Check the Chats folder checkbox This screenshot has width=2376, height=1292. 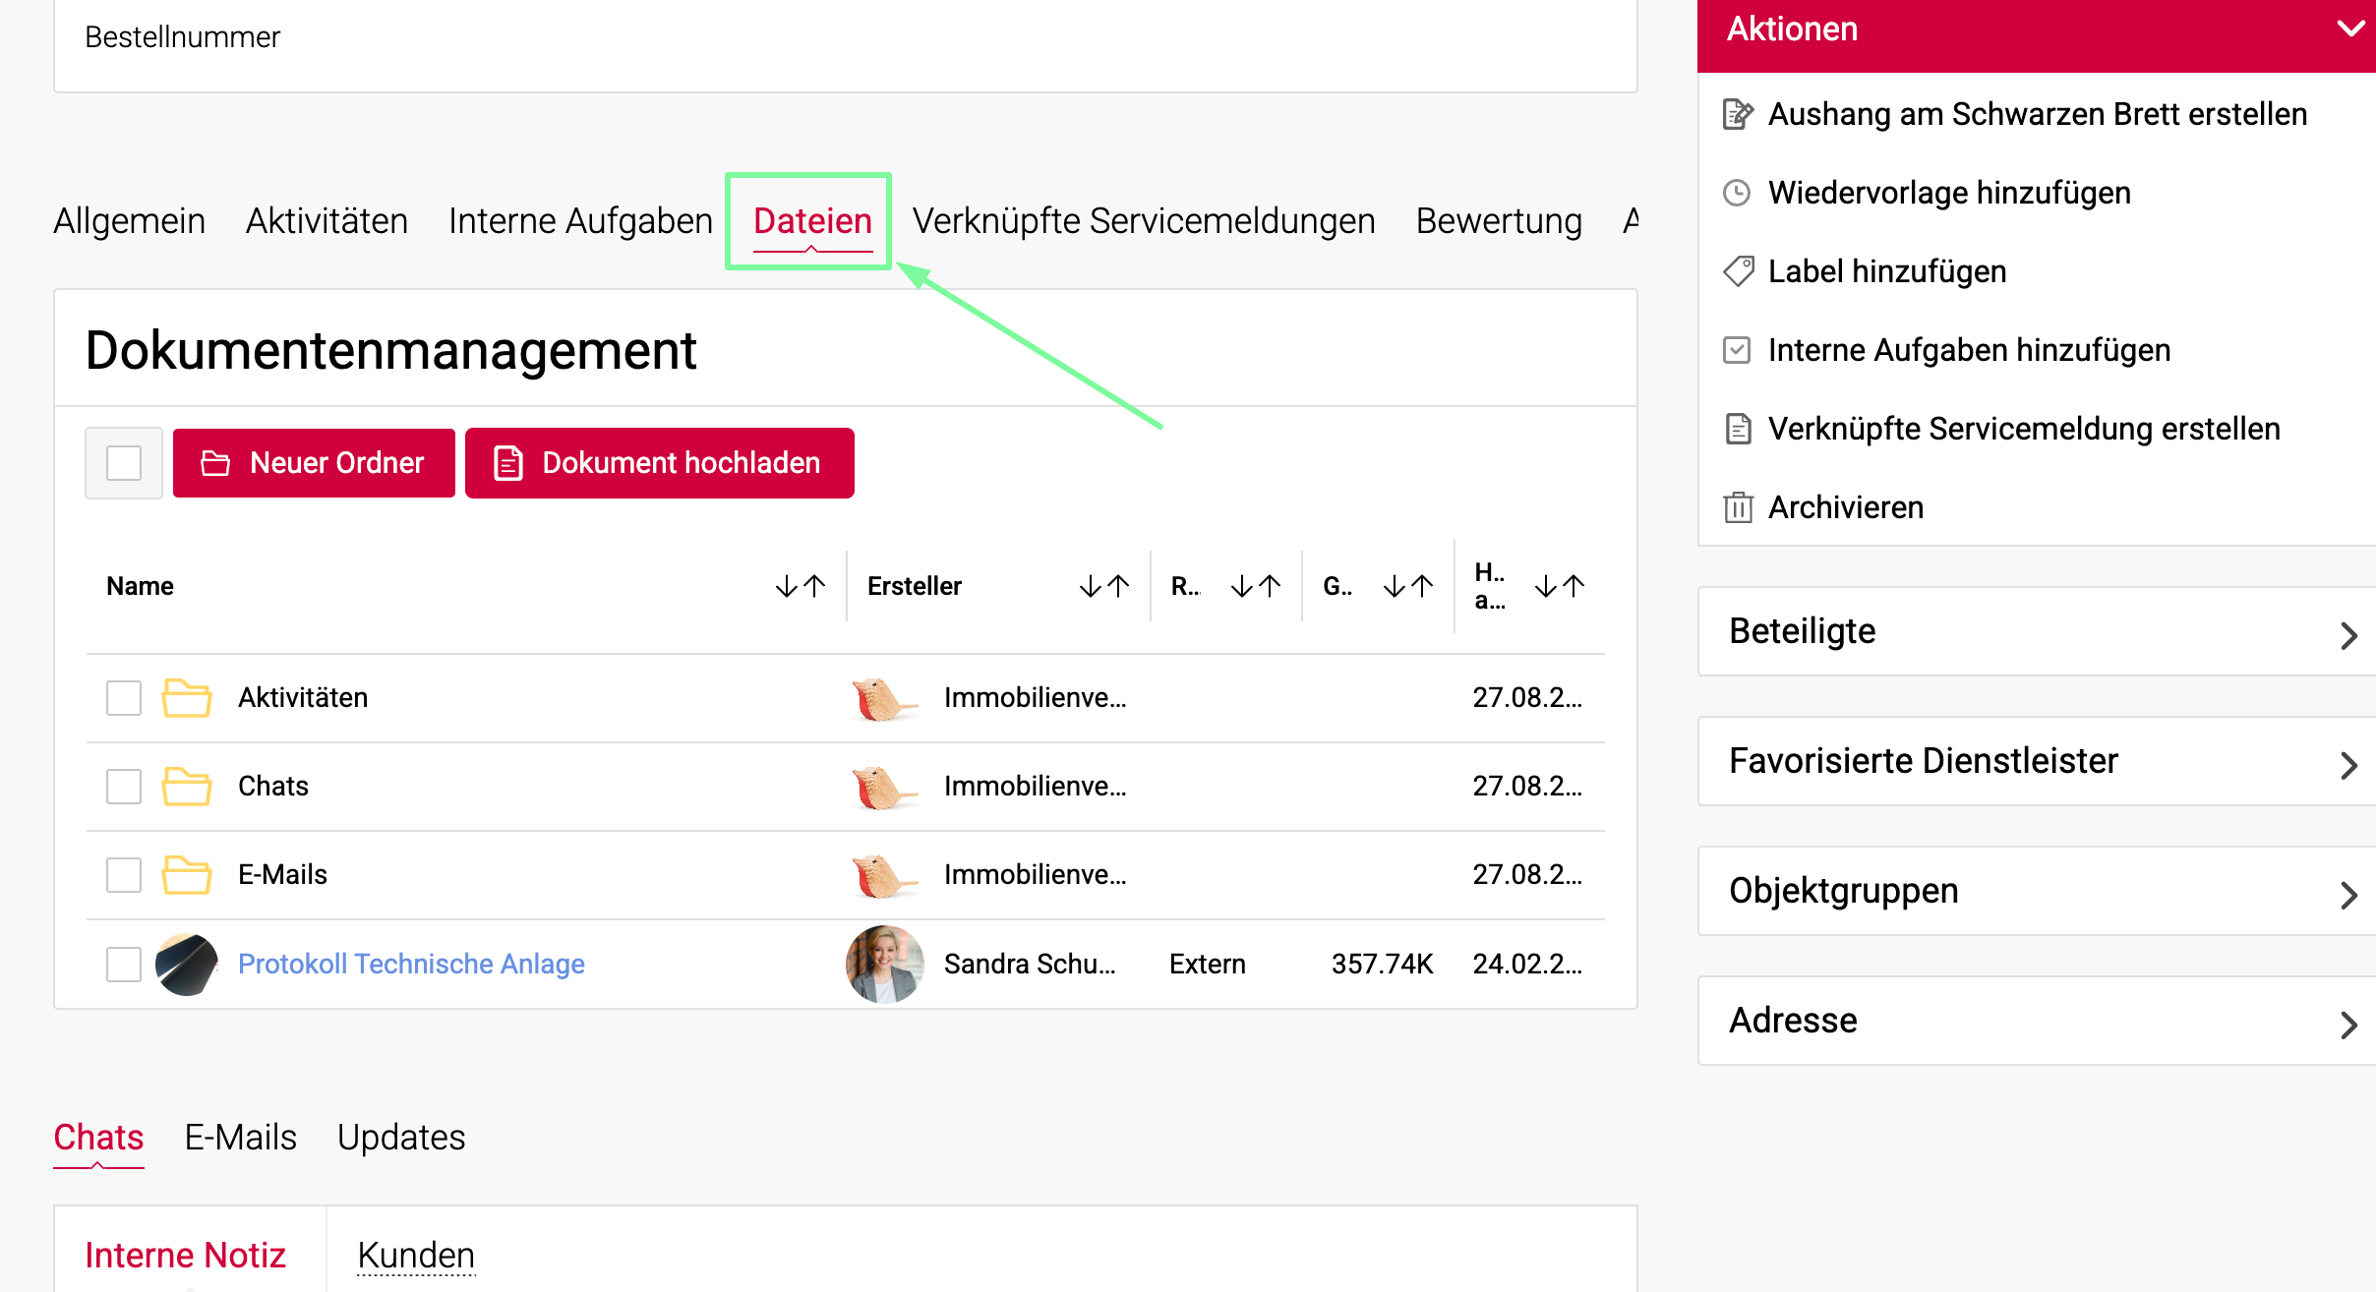pos(124,787)
